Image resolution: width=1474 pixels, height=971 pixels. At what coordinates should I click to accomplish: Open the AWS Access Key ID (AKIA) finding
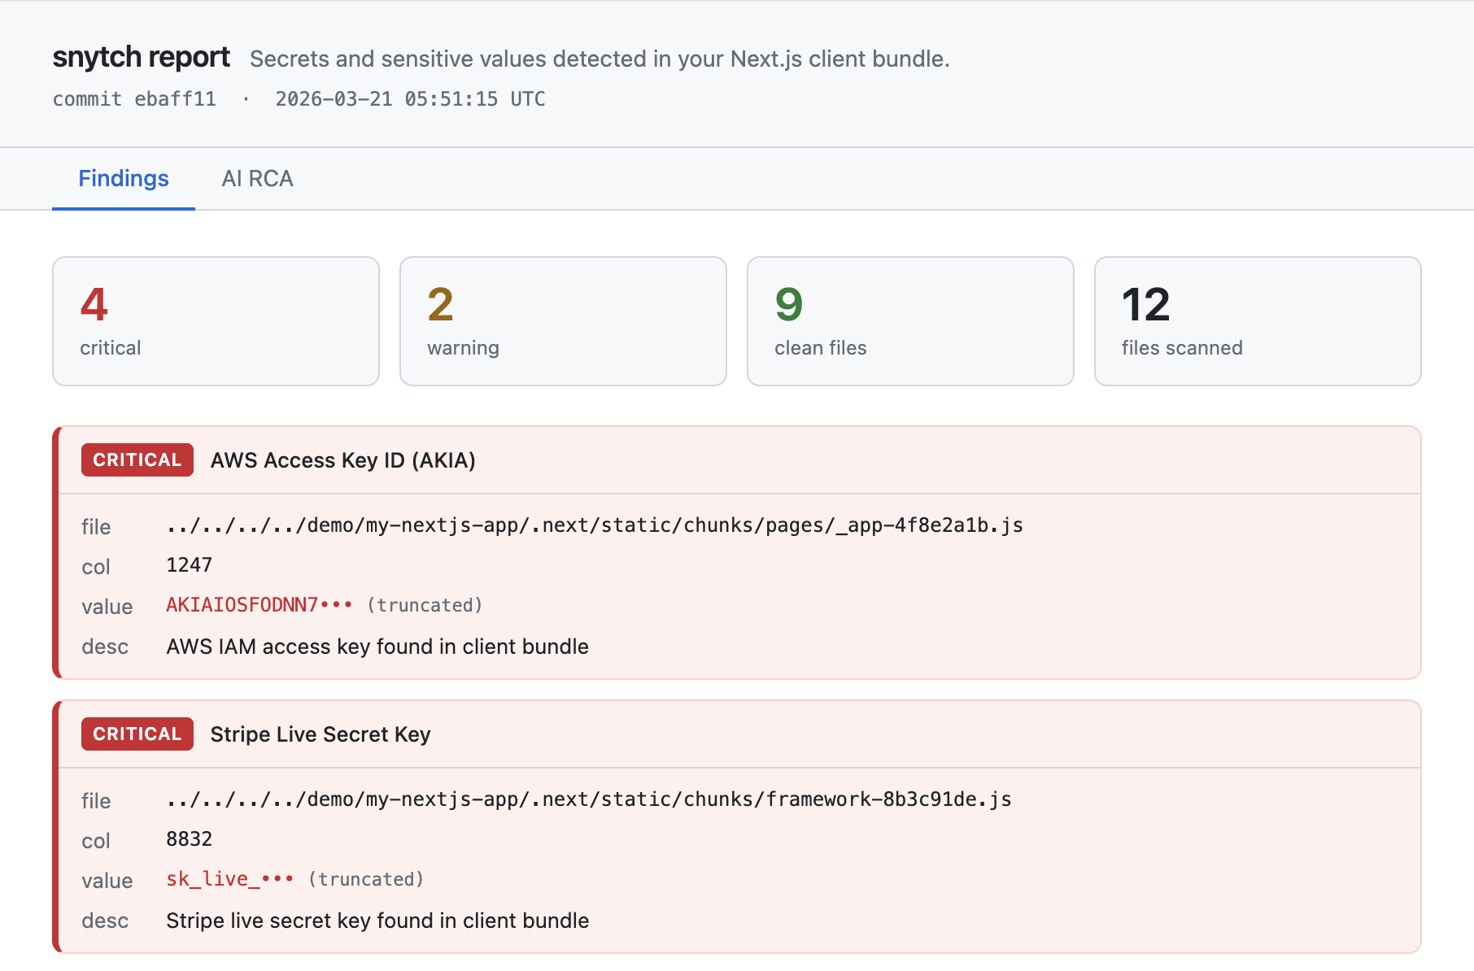(342, 459)
